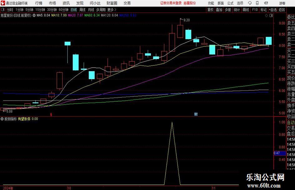Expand the 更多 periods chevron
Image resolution: width=295 pixels, height=190 pixels.
[115, 10]
